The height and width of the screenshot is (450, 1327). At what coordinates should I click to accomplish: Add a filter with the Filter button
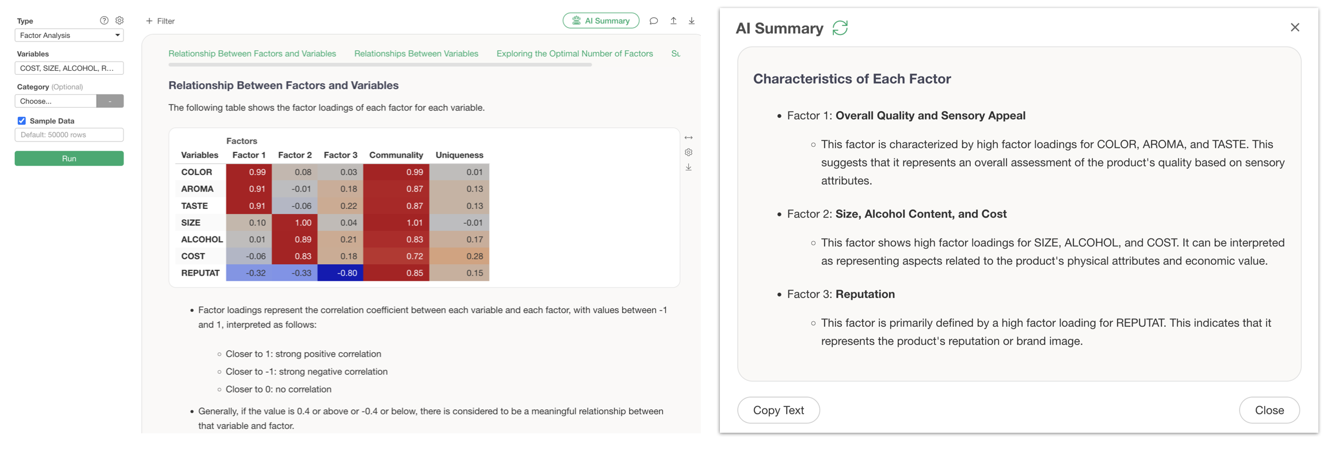click(161, 21)
